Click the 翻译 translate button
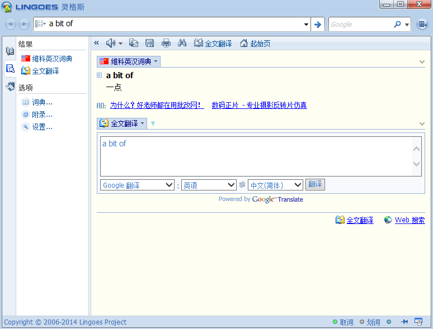Screen dimensions: 433x329 click(x=315, y=184)
